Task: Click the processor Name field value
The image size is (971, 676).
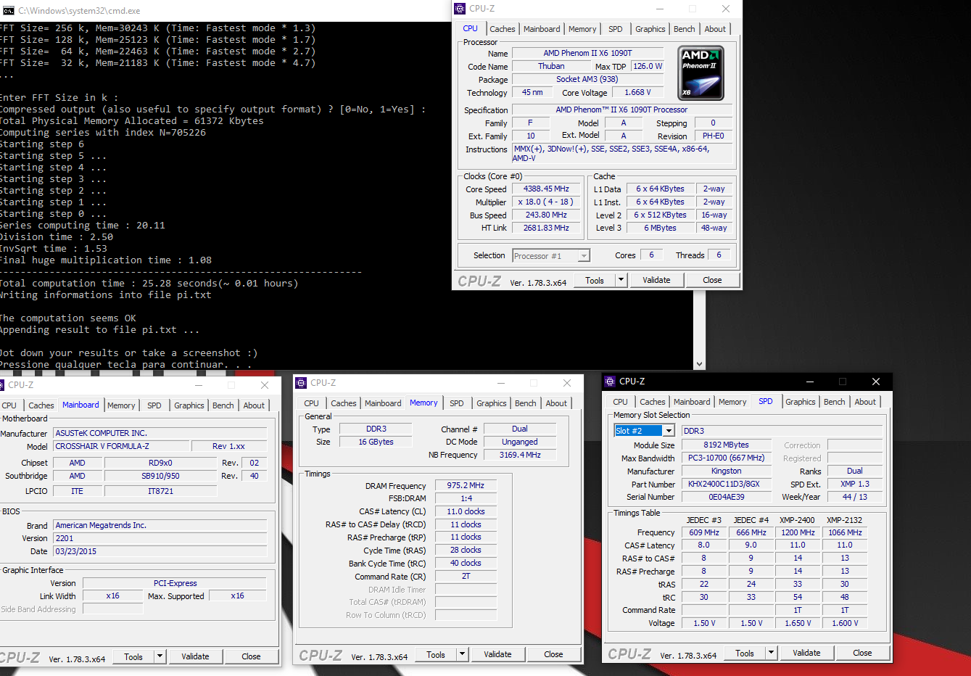Action: (588, 53)
